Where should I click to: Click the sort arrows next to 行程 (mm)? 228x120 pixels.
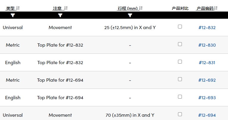tap(141, 8)
